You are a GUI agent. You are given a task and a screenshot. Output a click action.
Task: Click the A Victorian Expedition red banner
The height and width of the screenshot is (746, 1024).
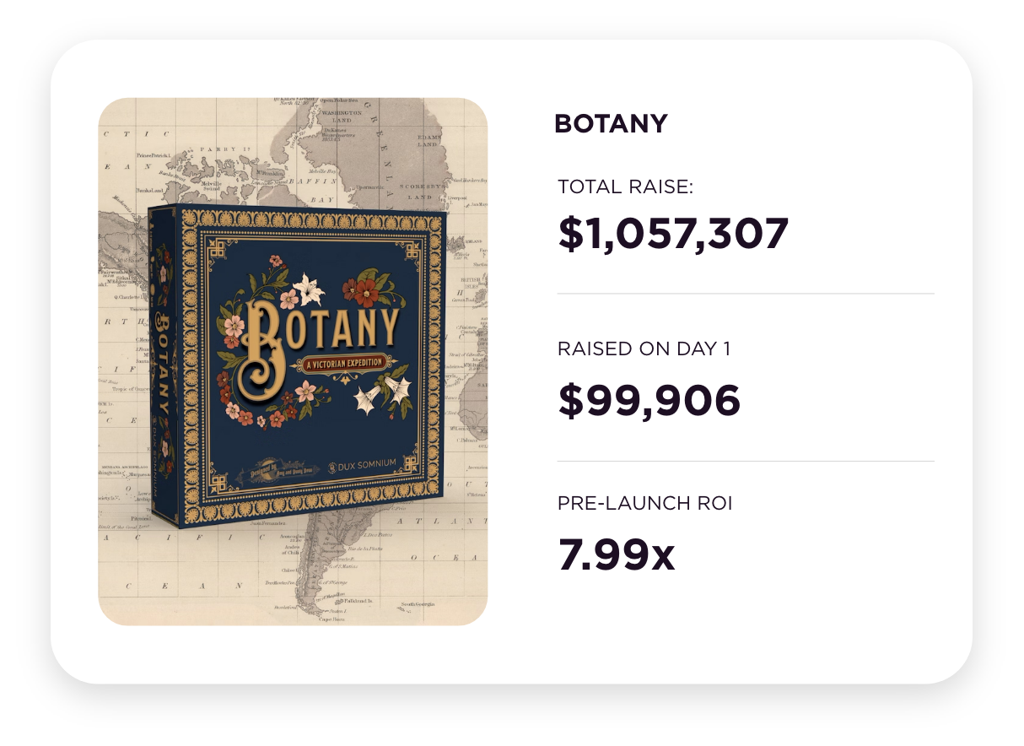pyautogui.click(x=342, y=362)
